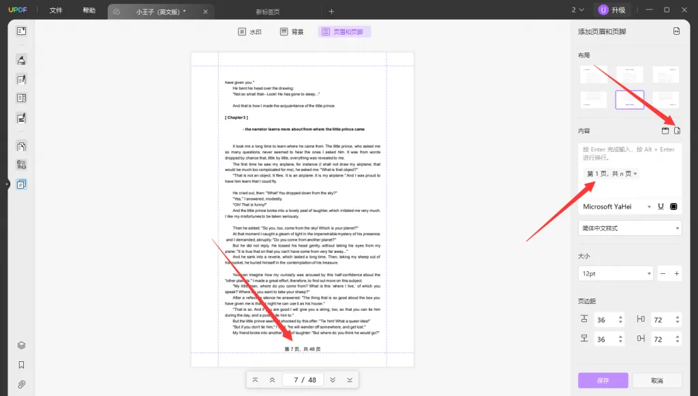698x396 pixels.
Task: Decrease font size with minus button
Action: (x=663, y=273)
